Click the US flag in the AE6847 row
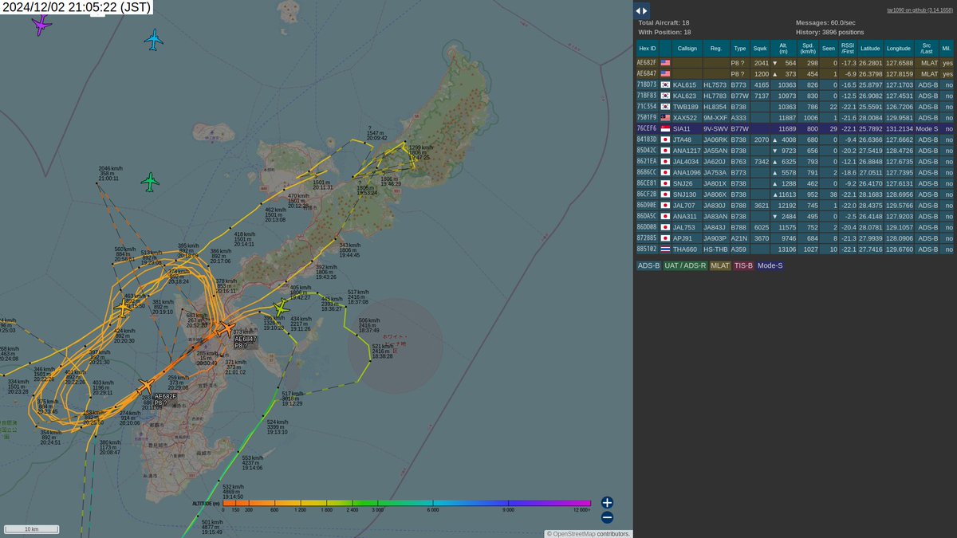The height and width of the screenshot is (538, 957). pyautogui.click(x=665, y=73)
